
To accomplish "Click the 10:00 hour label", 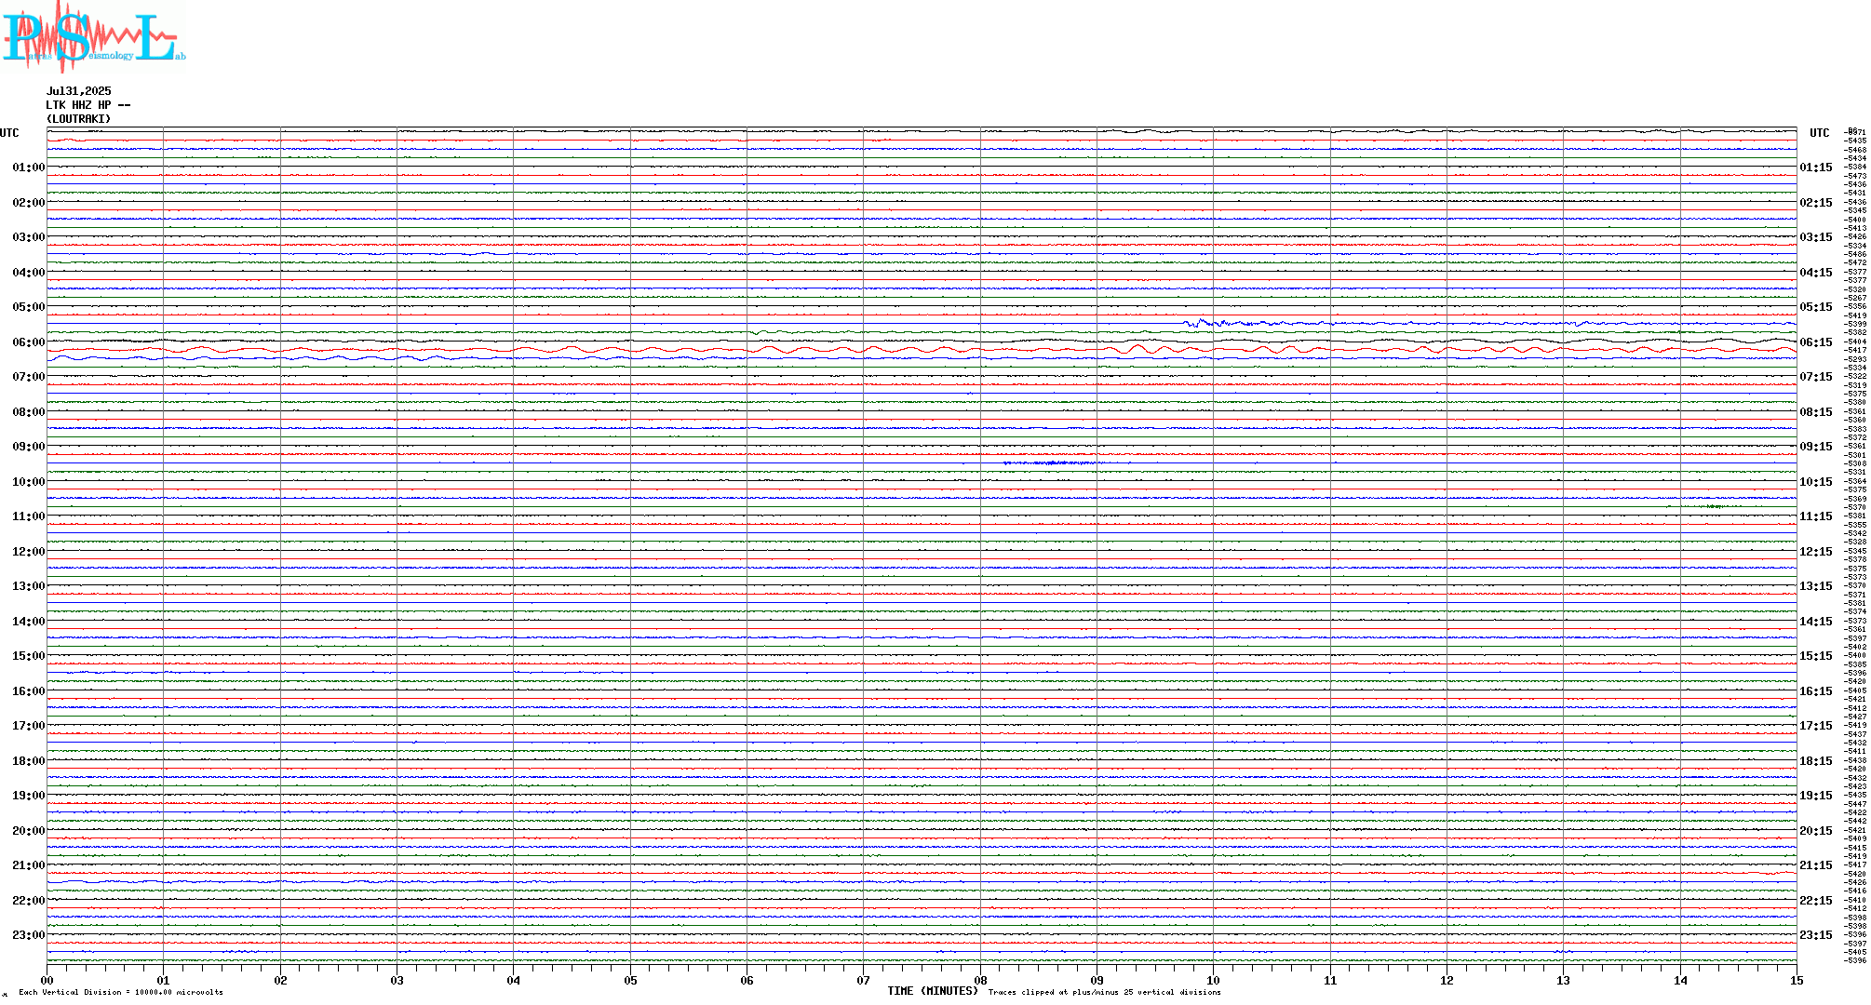I will tap(29, 482).
